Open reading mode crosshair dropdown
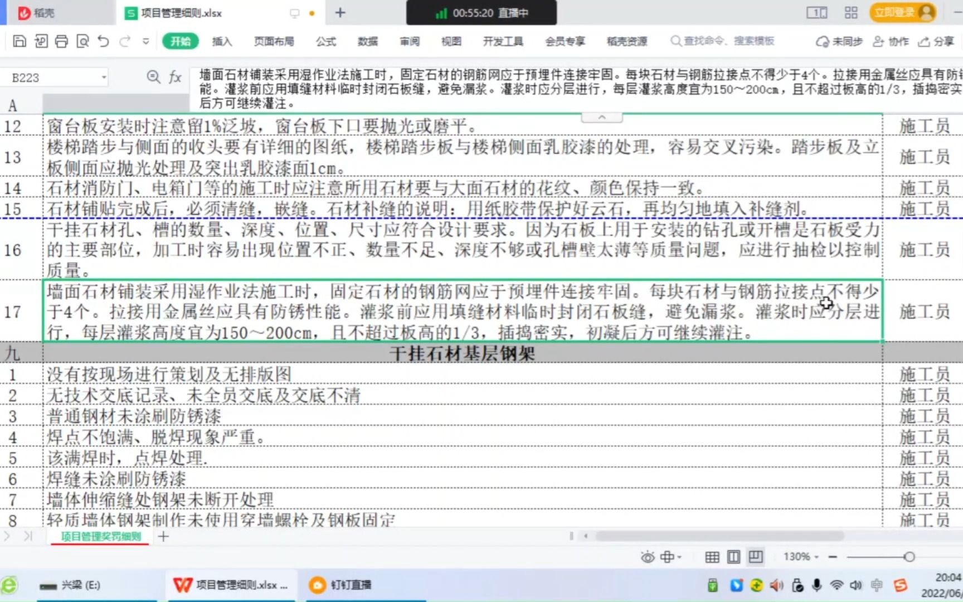Image resolution: width=963 pixels, height=602 pixels. coord(670,557)
